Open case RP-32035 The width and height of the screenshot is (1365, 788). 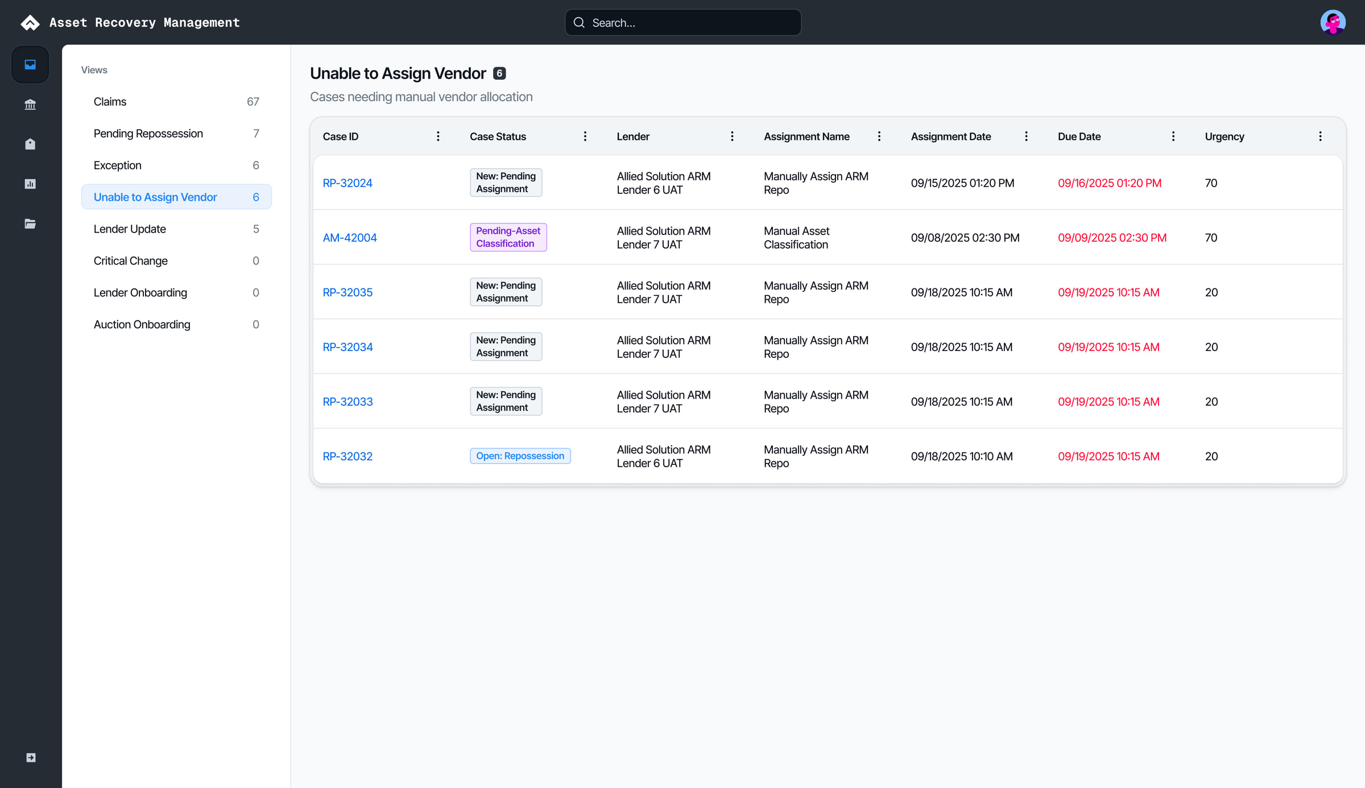[348, 292]
